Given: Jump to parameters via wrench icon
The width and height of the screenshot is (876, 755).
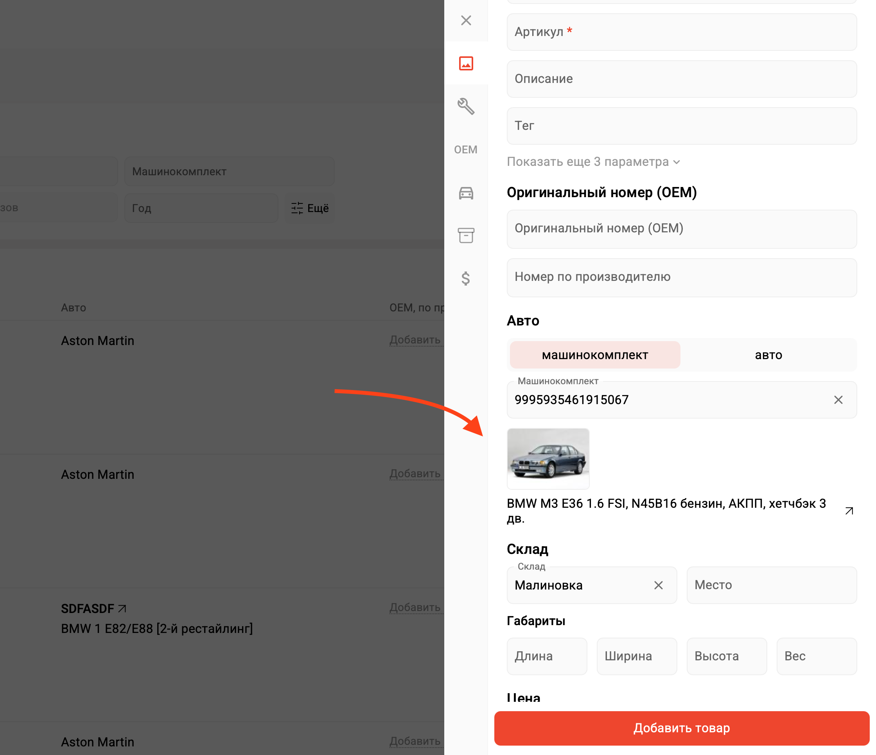Looking at the screenshot, I should 466,106.
